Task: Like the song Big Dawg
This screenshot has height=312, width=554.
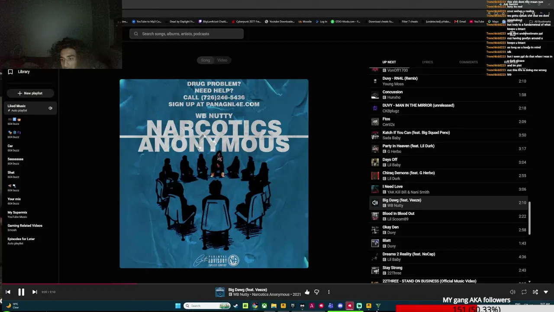Action: [307, 292]
